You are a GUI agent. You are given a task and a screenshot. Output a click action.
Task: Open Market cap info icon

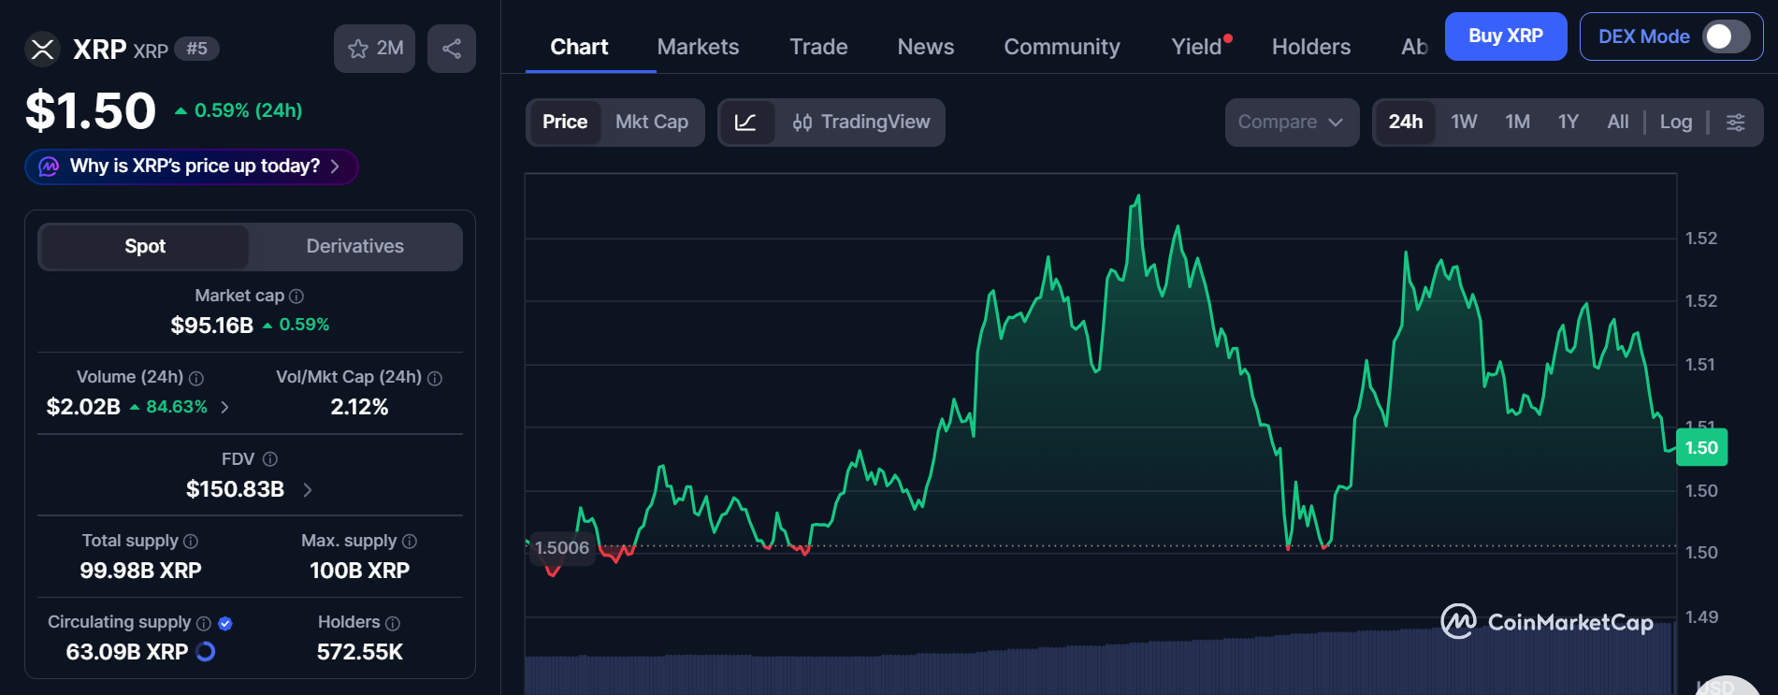[x=296, y=297]
